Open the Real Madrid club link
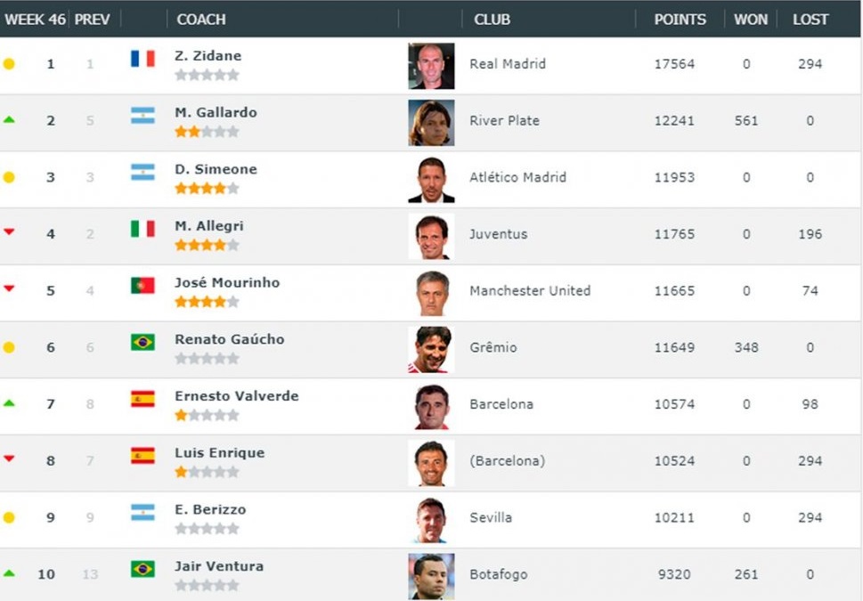 click(x=508, y=64)
